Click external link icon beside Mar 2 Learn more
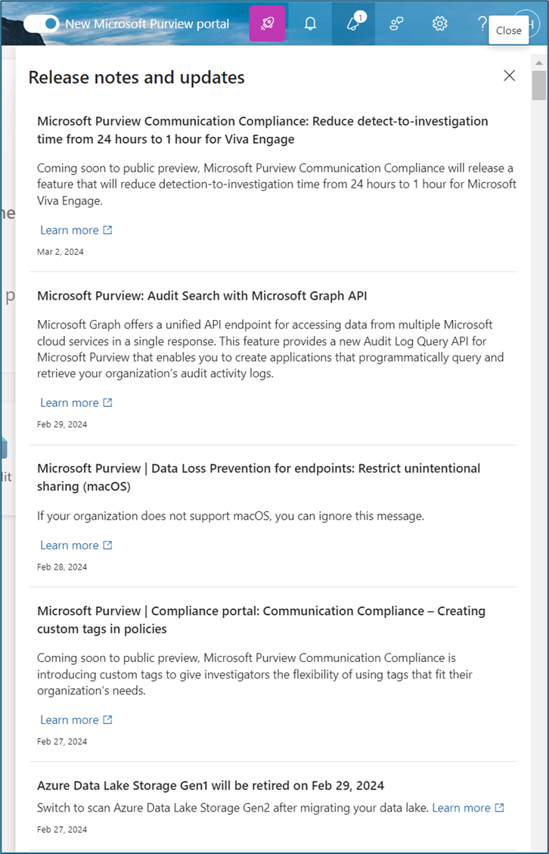This screenshot has height=854, width=549. click(x=107, y=230)
